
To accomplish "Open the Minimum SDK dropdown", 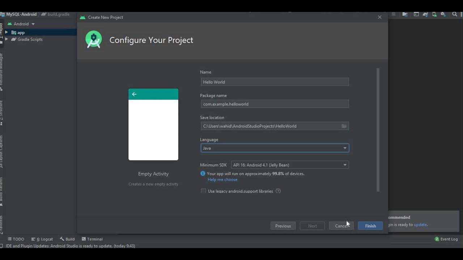I will coord(290,165).
